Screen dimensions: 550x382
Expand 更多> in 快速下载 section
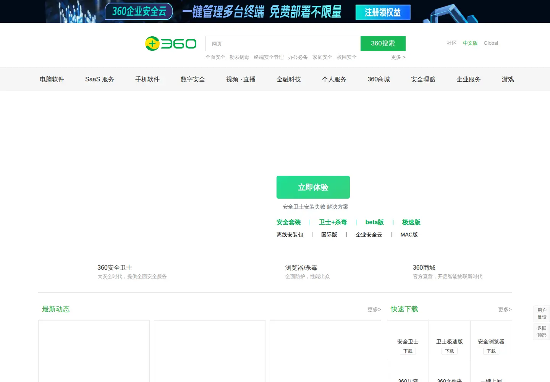tap(505, 309)
